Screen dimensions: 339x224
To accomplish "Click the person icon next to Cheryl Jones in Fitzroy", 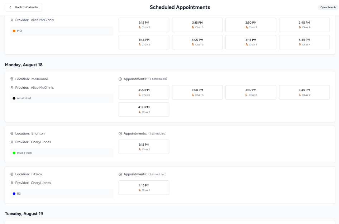I will [12, 182].
